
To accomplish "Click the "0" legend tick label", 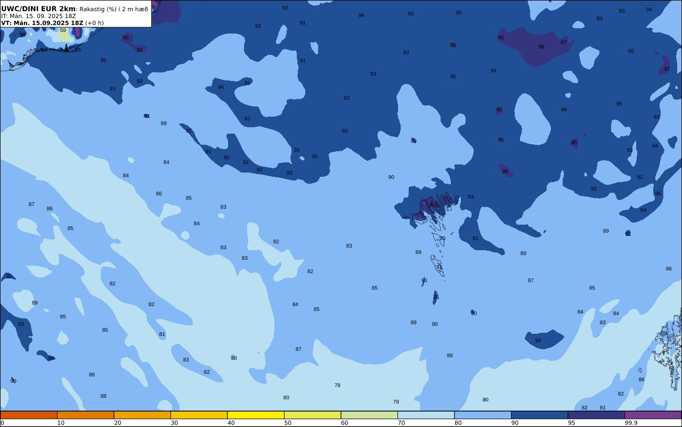I will tap(2, 423).
